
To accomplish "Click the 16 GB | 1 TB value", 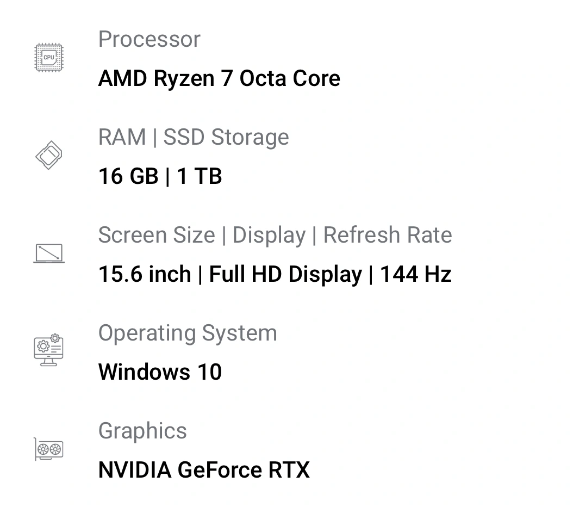I will tap(160, 176).
